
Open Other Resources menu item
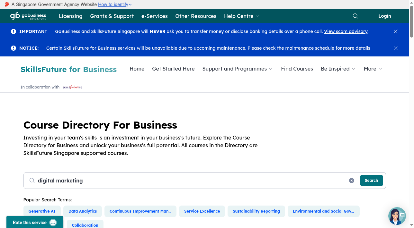[x=196, y=16]
